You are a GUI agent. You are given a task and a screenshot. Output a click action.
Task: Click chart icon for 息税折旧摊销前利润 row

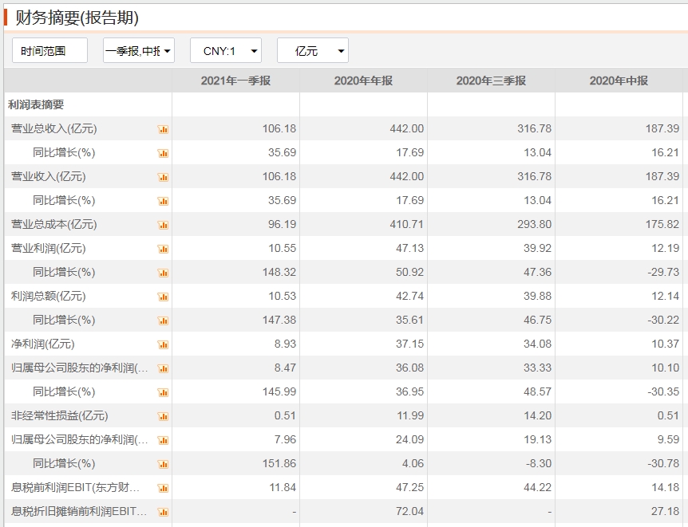(163, 512)
